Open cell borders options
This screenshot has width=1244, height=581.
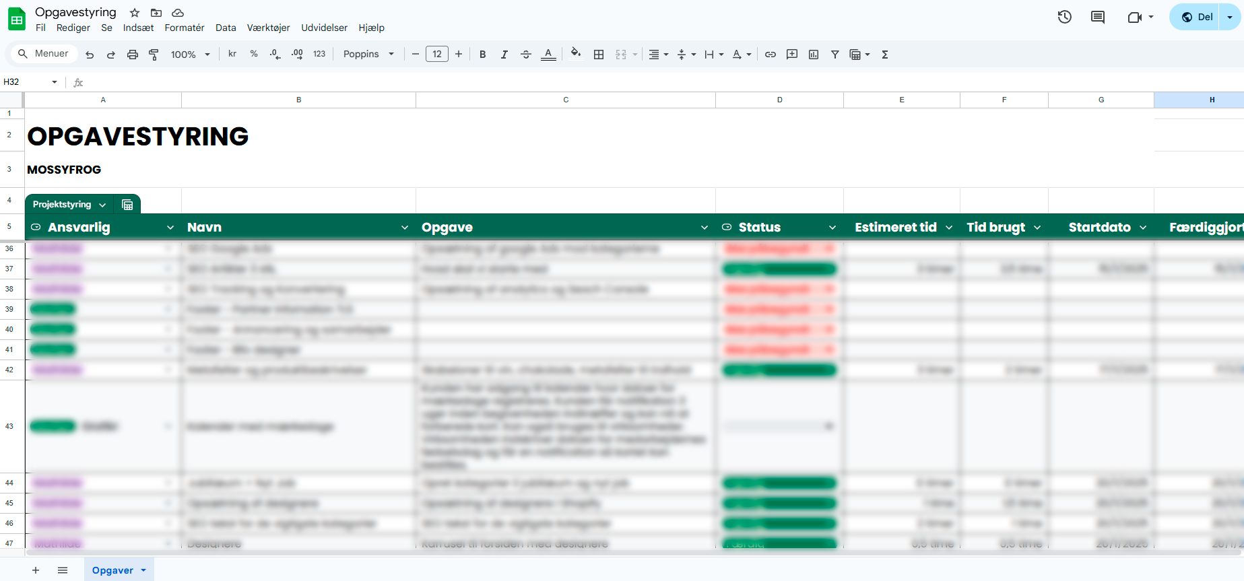(x=599, y=55)
